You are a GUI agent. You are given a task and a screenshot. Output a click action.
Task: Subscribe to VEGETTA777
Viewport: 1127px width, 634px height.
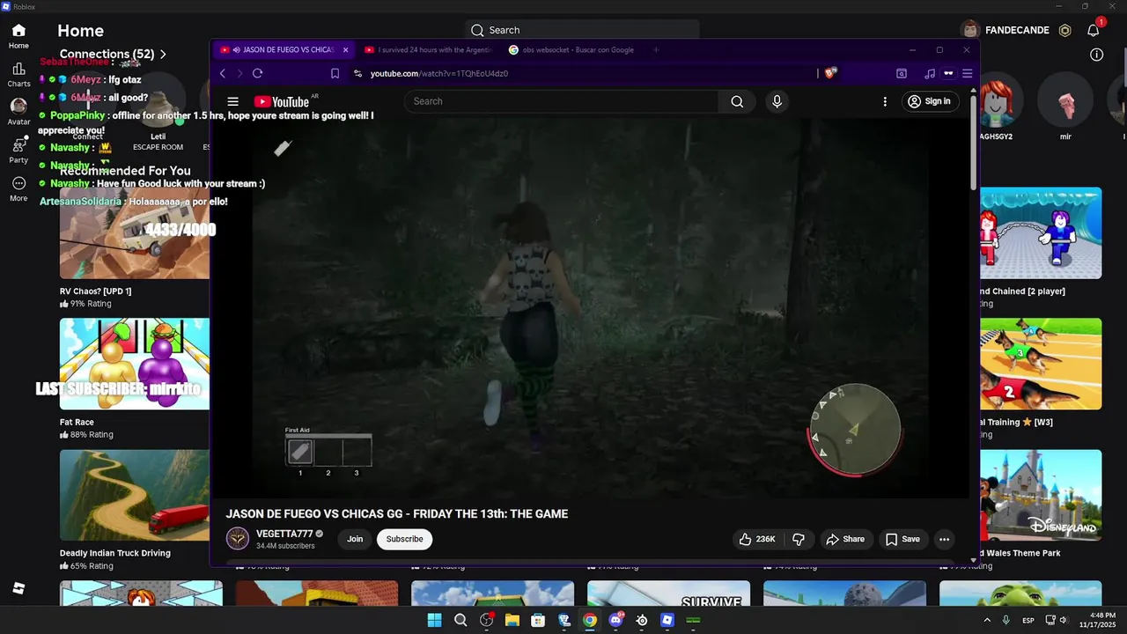(x=404, y=539)
